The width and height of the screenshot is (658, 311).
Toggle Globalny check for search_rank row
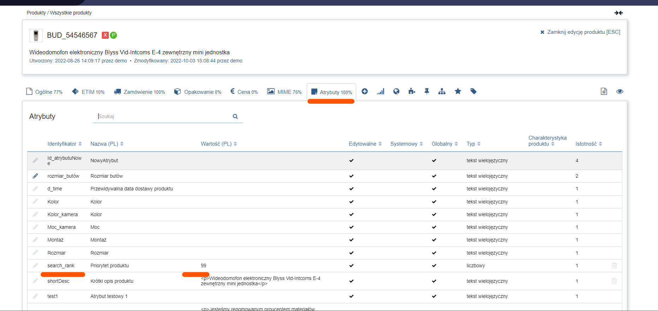pyautogui.click(x=434, y=266)
